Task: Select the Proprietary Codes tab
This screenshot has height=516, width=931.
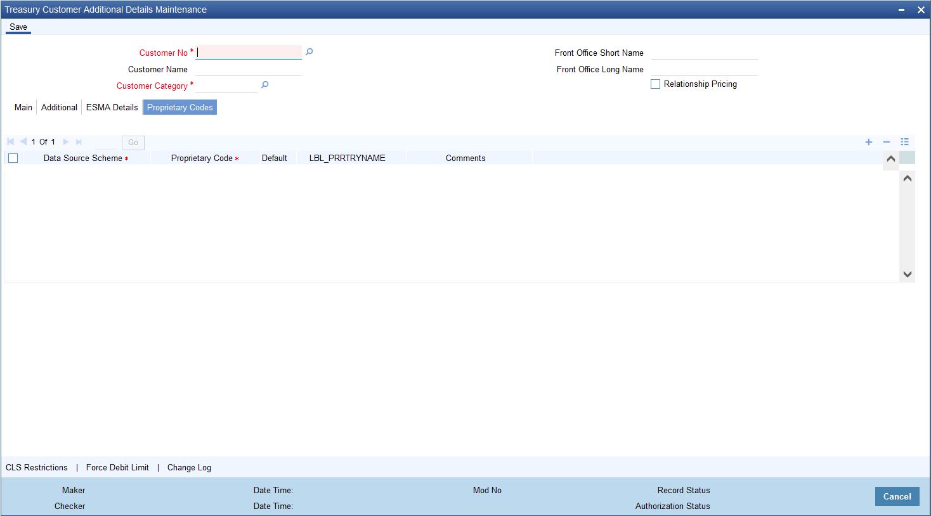Action: click(180, 107)
